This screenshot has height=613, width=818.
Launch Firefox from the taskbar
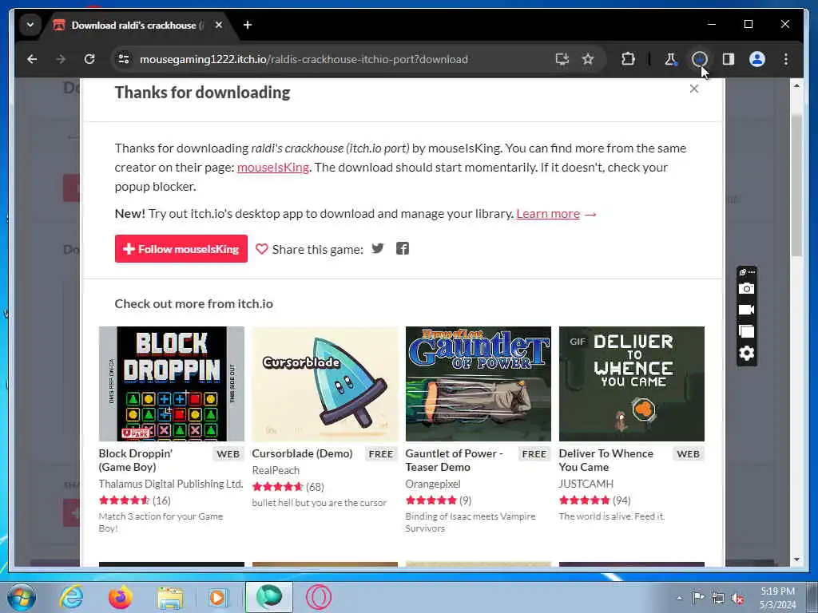[x=120, y=597]
